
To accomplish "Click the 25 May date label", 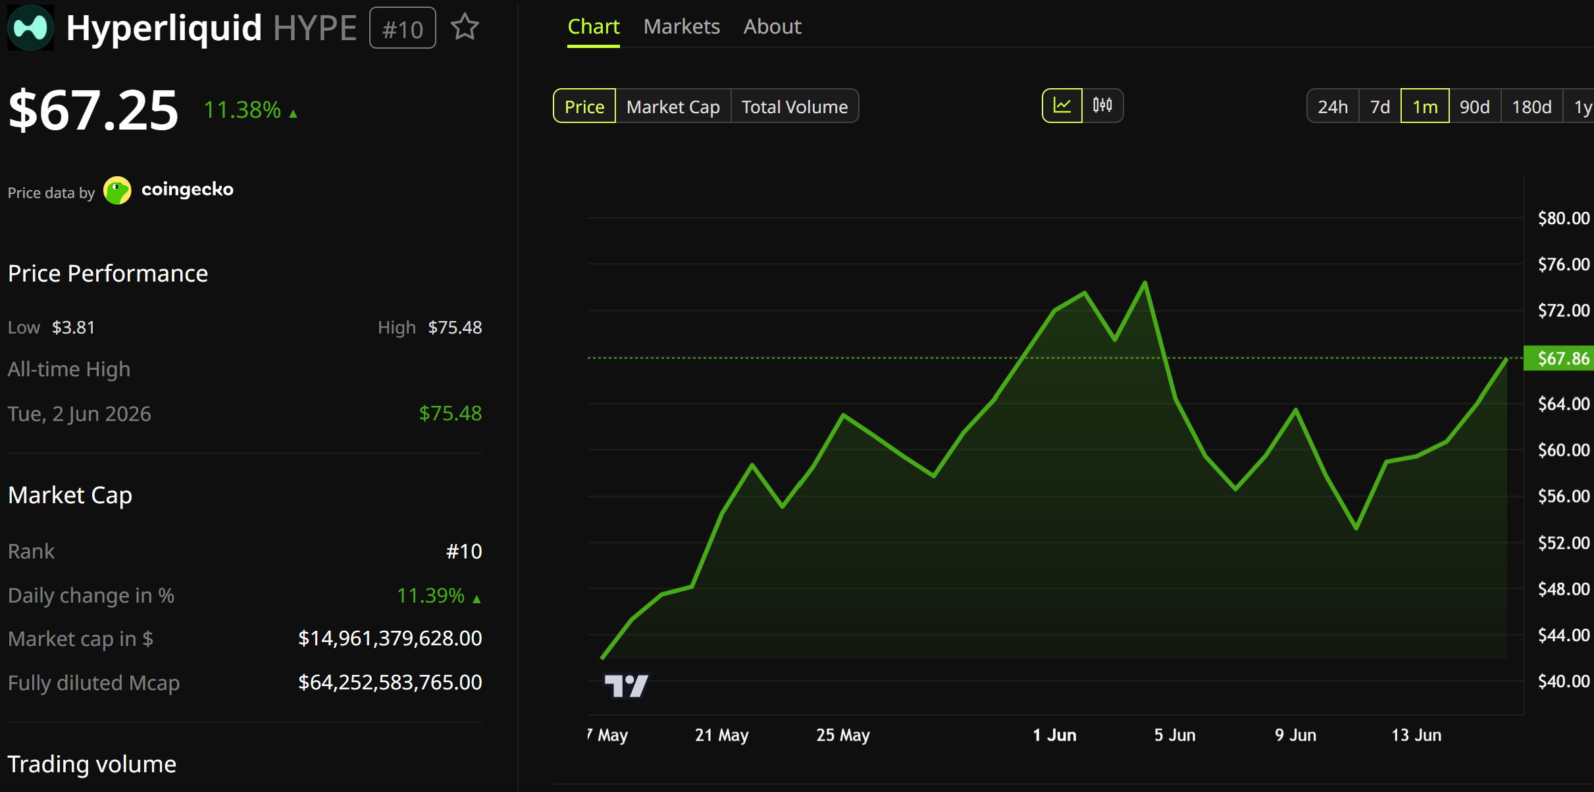I will (x=842, y=735).
